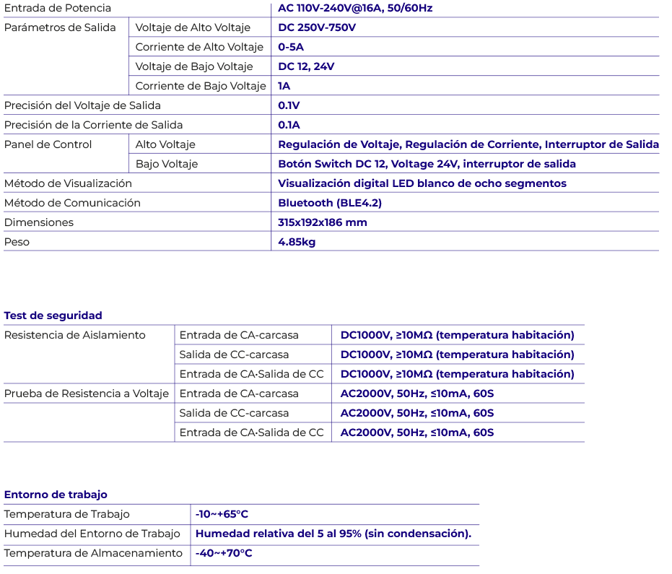Select the '-10~+65°C' working temperature value

pyautogui.click(x=222, y=514)
